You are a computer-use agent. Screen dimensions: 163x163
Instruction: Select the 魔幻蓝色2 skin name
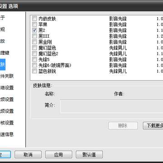coord(48,54)
